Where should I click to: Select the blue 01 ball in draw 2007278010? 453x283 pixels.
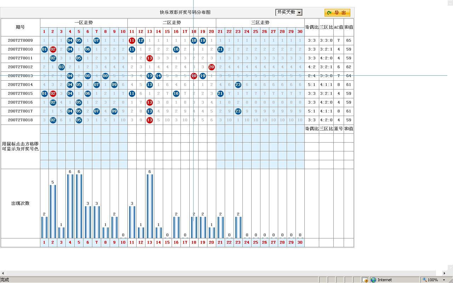44,50
